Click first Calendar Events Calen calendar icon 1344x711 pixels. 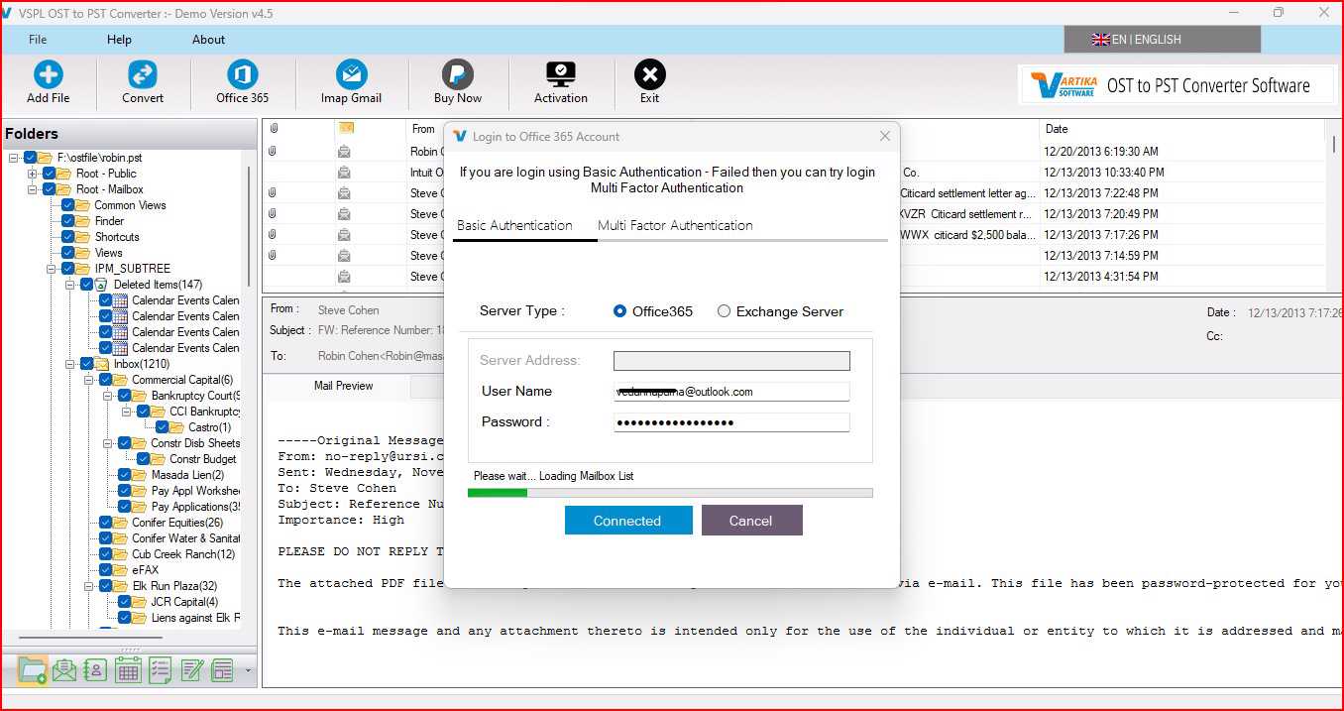click(x=120, y=300)
